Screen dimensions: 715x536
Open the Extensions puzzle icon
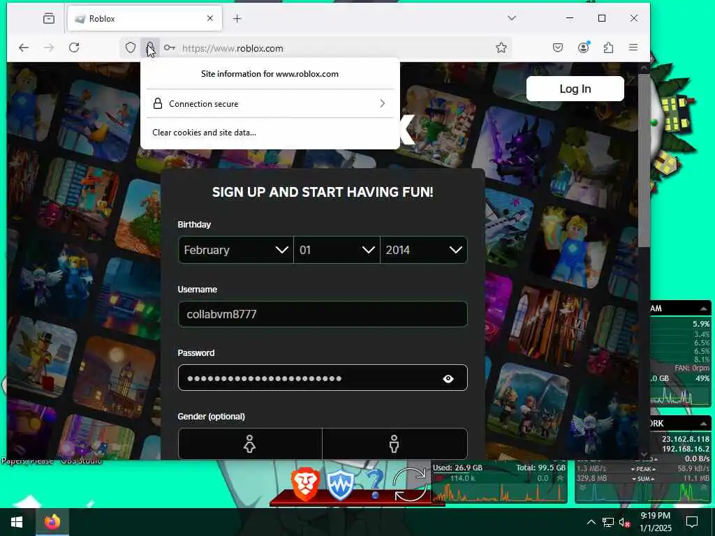point(608,47)
